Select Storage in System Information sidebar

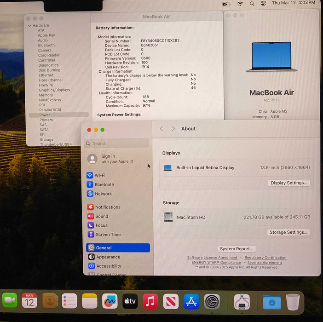tap(46, 139)
